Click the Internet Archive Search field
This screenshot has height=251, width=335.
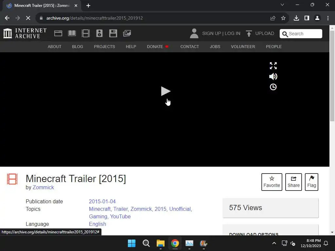(x=301, y=34)
